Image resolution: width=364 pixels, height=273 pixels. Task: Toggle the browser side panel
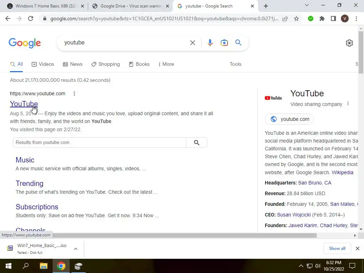[333, 18]
